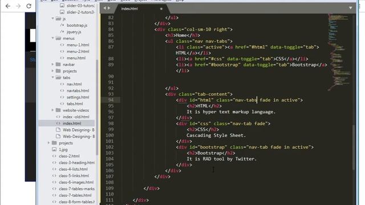This screenshot has width=365, height=205.
Task: Go back in the browser
Action: click(8, 6)
